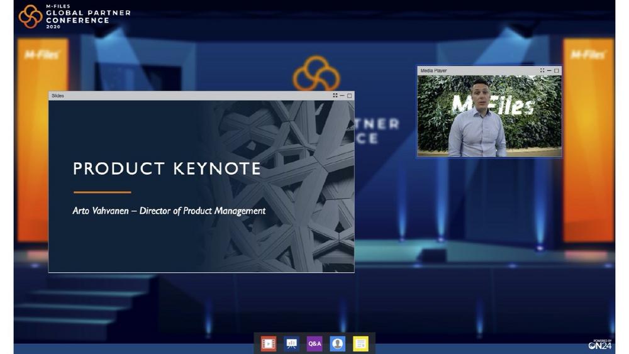Click the ON24 logo
629x354 pixels.
pos(599,344)
